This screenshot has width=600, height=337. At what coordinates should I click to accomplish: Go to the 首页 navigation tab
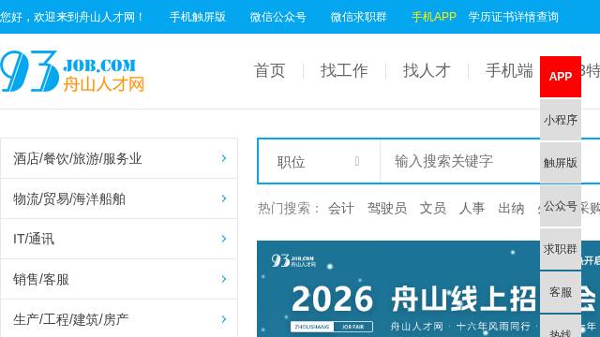pos(269,71)
